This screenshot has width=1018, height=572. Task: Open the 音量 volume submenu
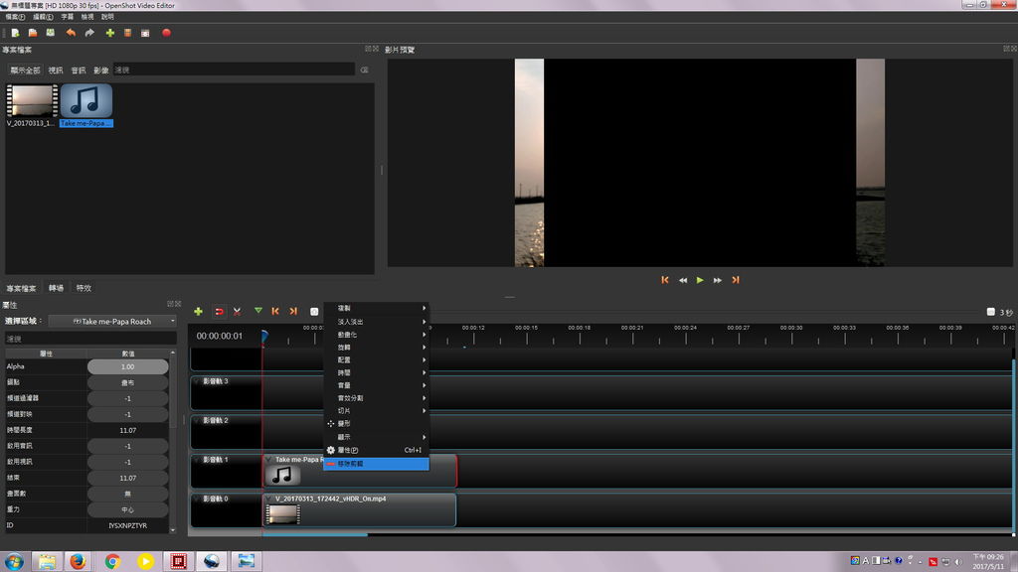pyautogui.click(x=376, y=385)
